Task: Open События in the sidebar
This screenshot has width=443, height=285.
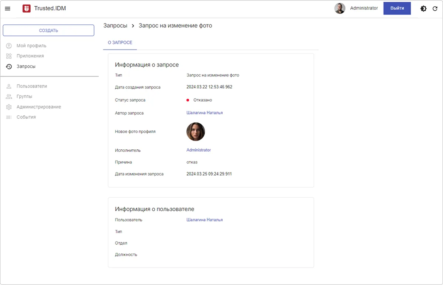Action: coord(26,117)
